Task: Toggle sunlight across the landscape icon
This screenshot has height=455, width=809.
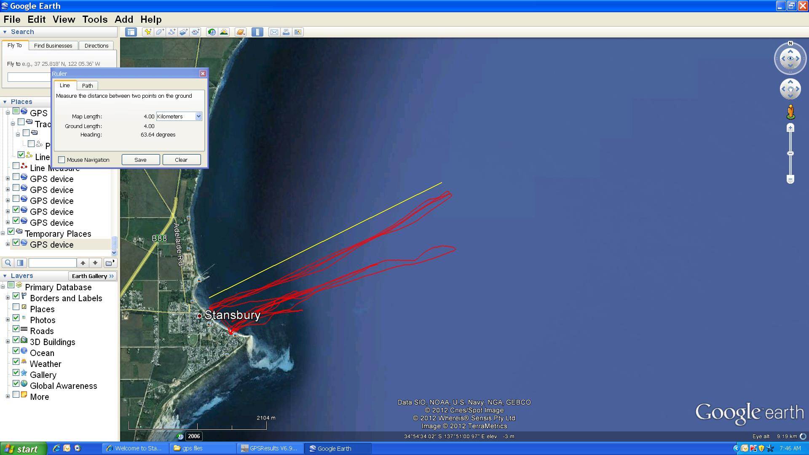Action: [224, 32]
